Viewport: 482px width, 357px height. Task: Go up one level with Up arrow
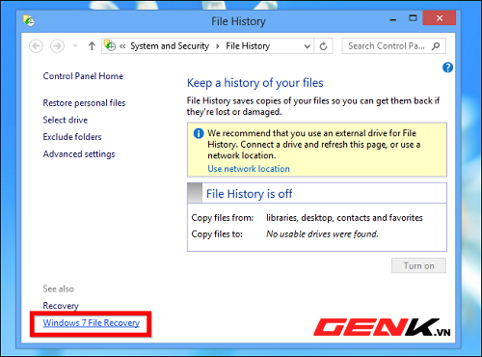(x=92, y=46)
